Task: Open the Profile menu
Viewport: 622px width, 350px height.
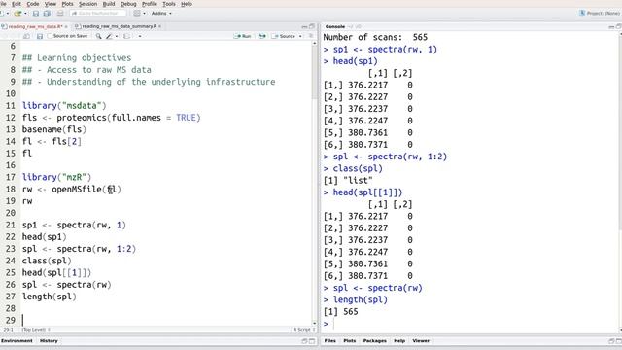Action: [150, 4]
